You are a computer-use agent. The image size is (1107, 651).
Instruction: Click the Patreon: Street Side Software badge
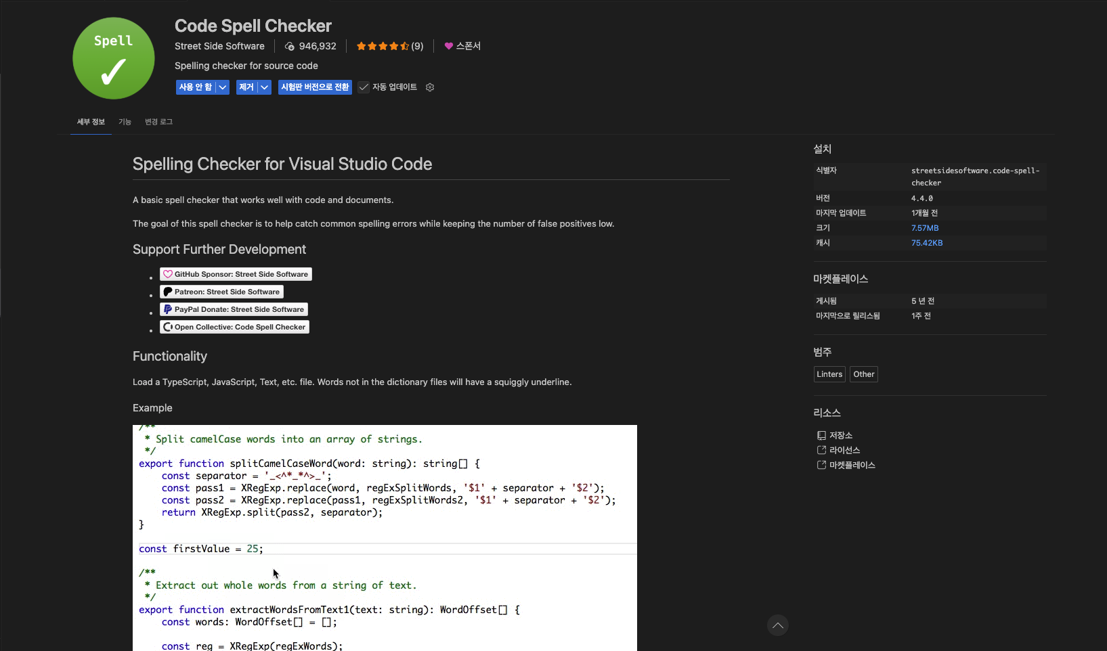[x=221, y=292]
